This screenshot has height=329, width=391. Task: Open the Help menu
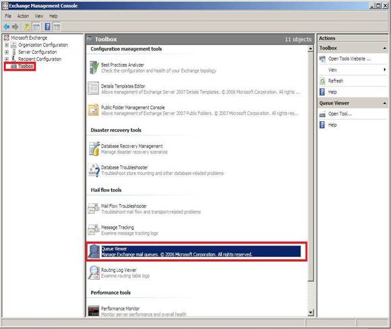click(x=53, y=16)
